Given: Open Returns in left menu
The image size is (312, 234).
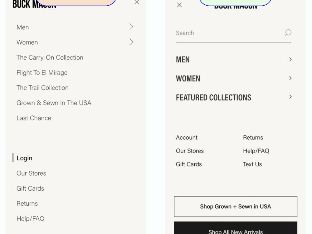Looking at the screenshot, I should pyautogui.click(x=27, y=203).
